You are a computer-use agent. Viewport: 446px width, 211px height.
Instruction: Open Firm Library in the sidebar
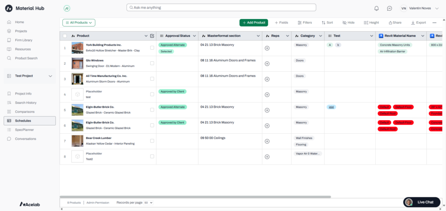click(24, 40)
